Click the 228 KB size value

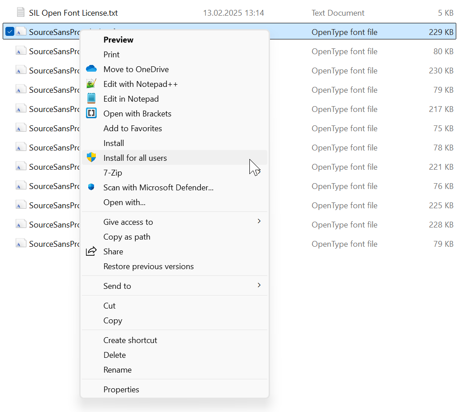pos(441,225)
